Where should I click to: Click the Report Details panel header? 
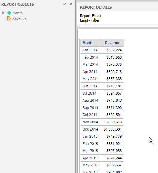point(118,7)
